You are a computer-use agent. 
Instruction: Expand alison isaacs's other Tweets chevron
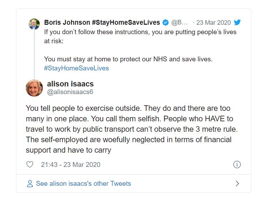[237, 183]
